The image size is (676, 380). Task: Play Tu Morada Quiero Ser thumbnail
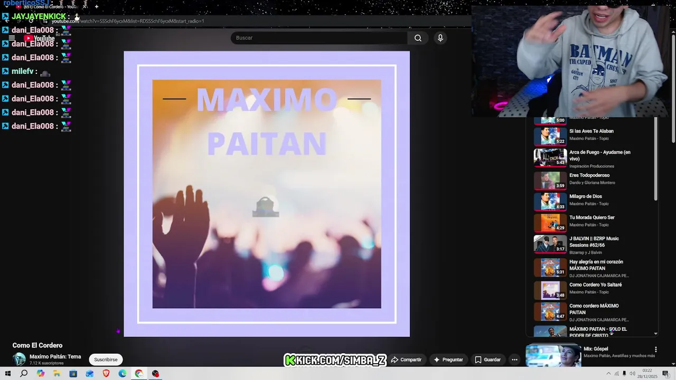tap(550, 222)
